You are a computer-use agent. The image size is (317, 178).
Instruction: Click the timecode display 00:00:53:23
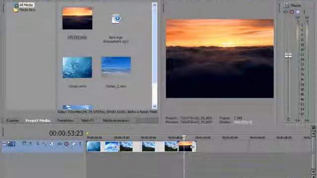tap(66, 133)
